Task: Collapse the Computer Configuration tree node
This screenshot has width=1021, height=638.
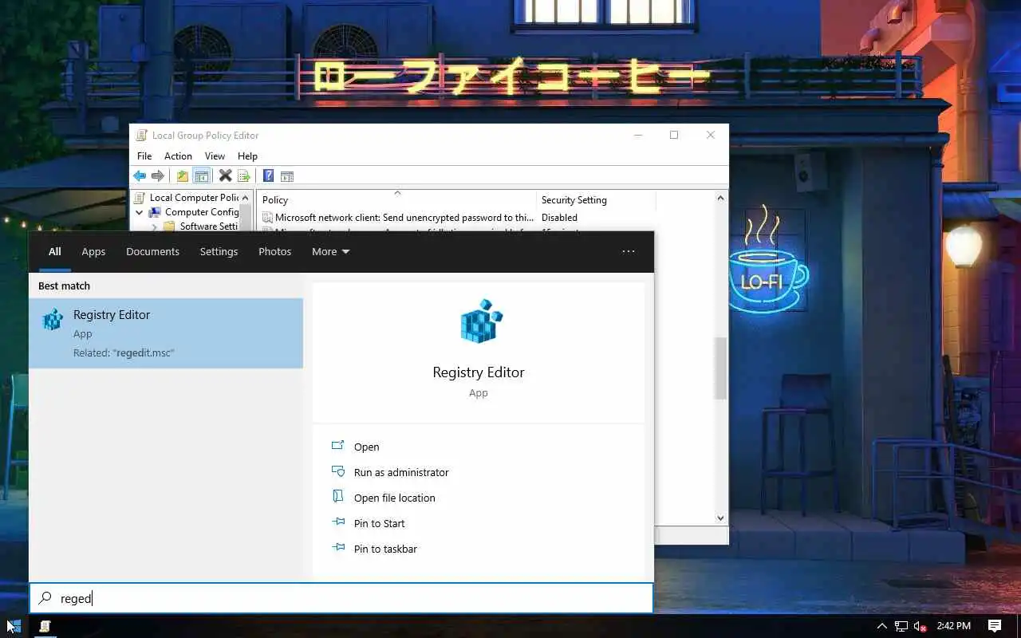Action: coord(140,213)
